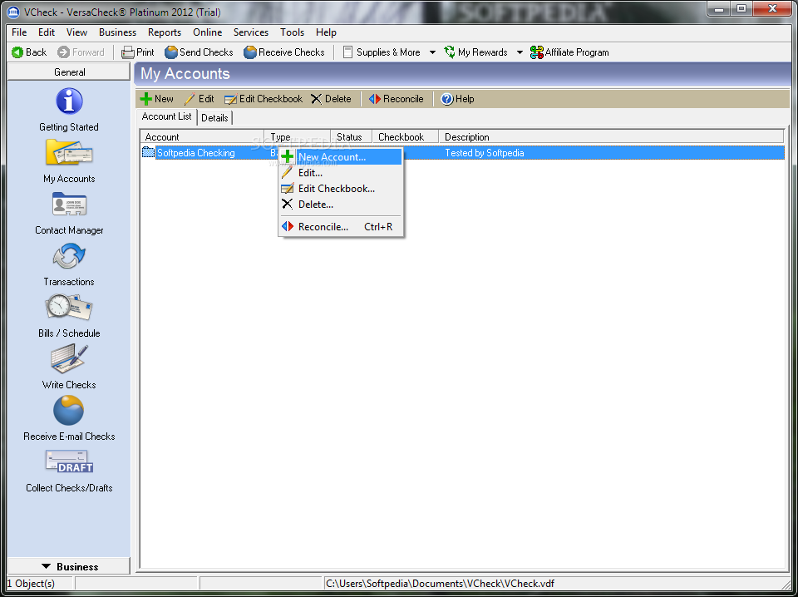The image size is (798, 597).
Task: Expand the Supplies & More dropdown arrow
Action: (x=432, y=52)
